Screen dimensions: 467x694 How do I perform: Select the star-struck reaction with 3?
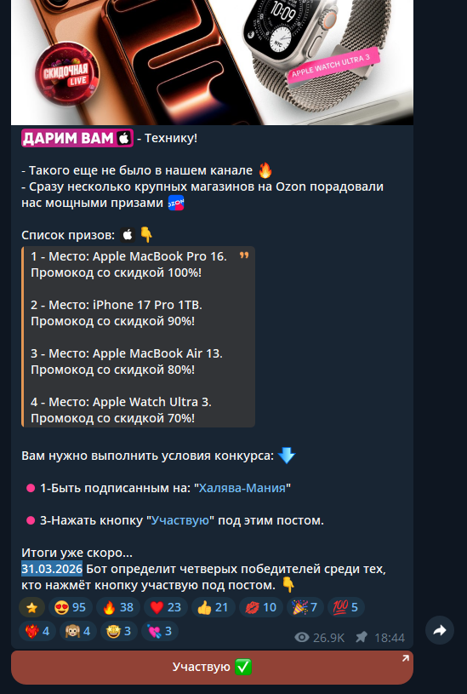(x=118, y=631)
